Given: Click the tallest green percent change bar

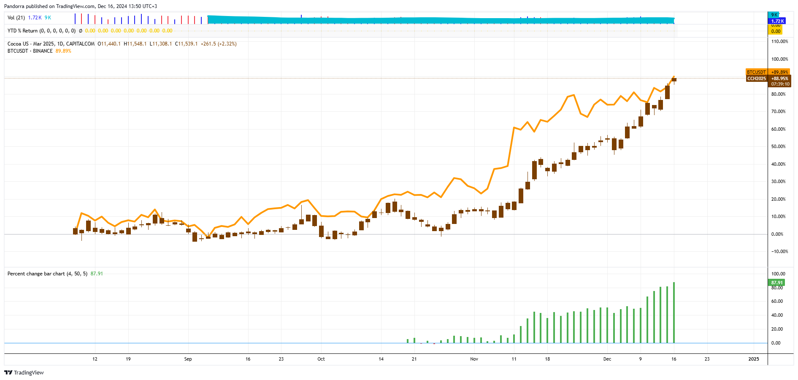Looking at the screenshot, I should coord(674,313).
